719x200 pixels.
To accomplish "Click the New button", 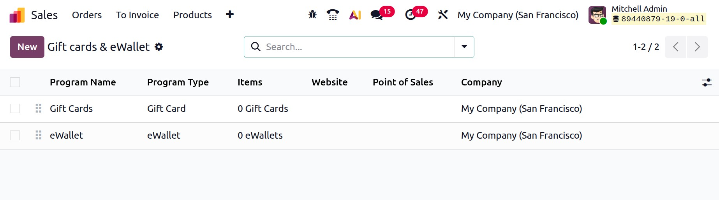I will [x=27, y=47].
